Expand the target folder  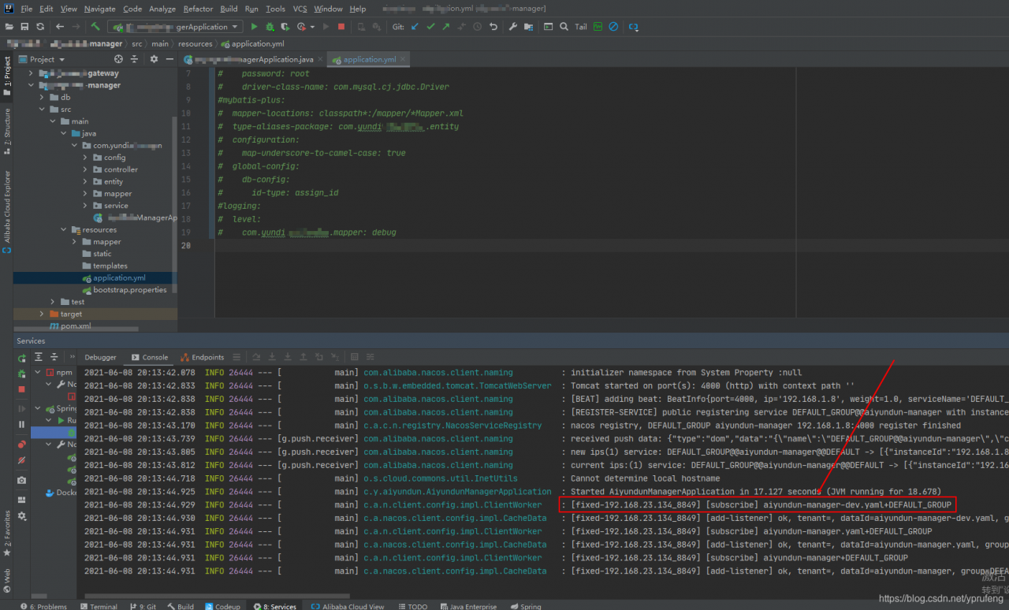tap(43, 314)
